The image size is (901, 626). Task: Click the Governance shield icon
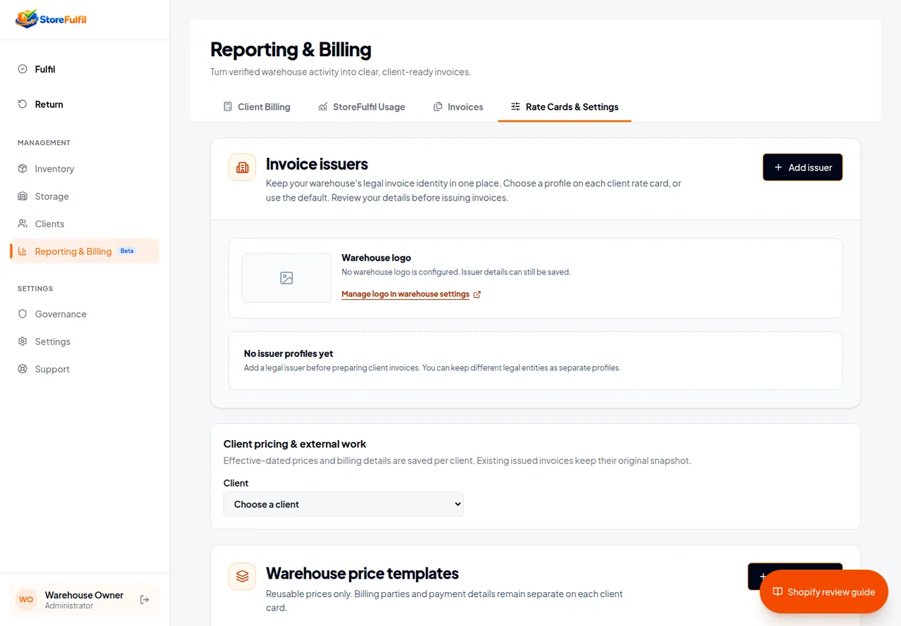pos(23,314)
